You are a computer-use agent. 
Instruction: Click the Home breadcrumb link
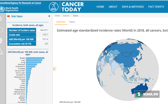coord(57,16)
